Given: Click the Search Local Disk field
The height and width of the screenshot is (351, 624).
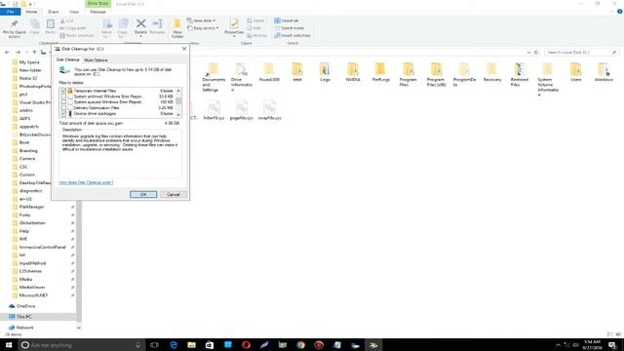Looking at the screenshot, I should (x=581, y=53).
